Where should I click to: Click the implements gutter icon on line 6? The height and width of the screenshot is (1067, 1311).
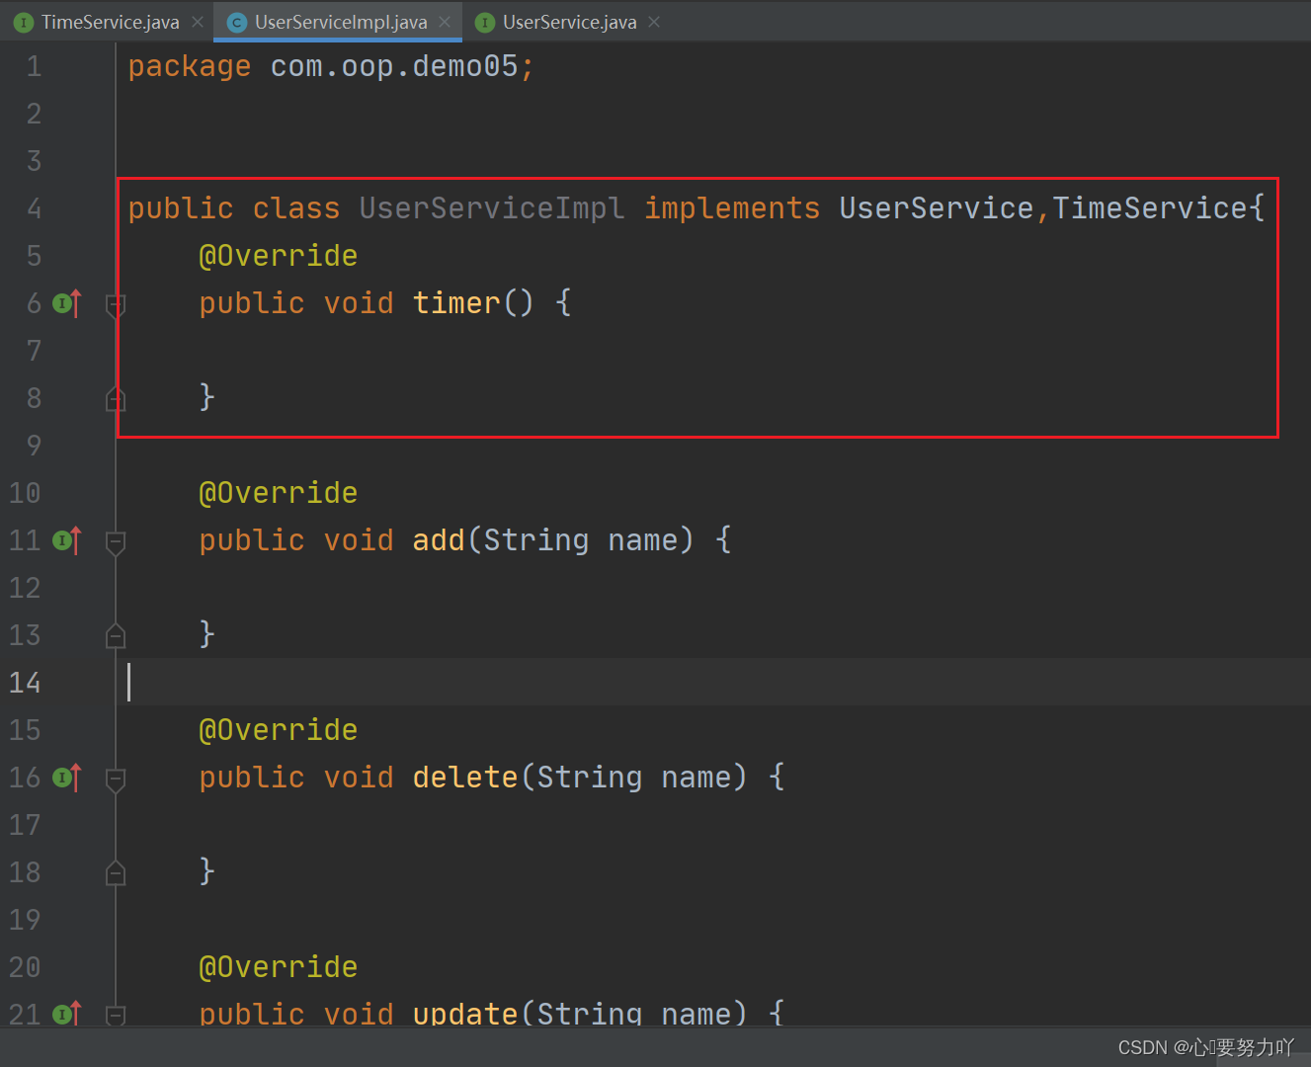(66, 303)
